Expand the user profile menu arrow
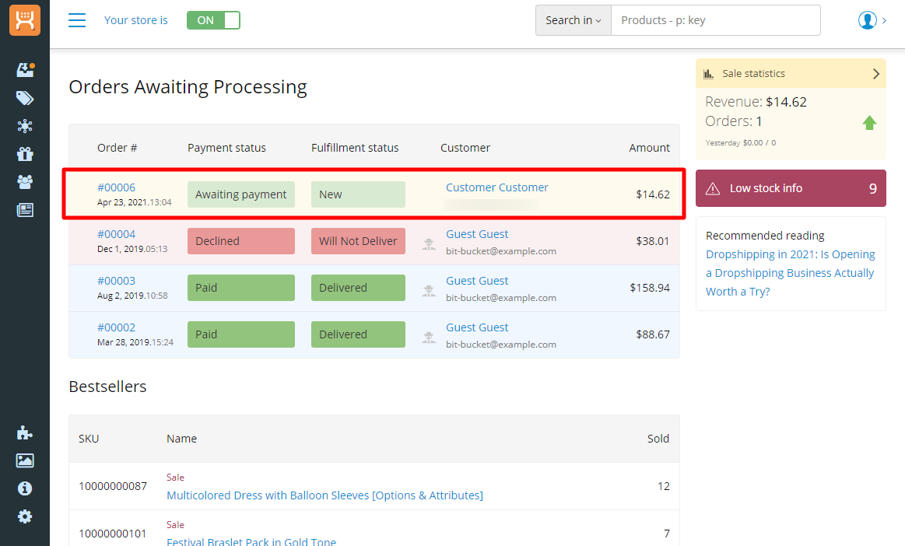Viewport: 905px width, 546px height. pos(884,20)
